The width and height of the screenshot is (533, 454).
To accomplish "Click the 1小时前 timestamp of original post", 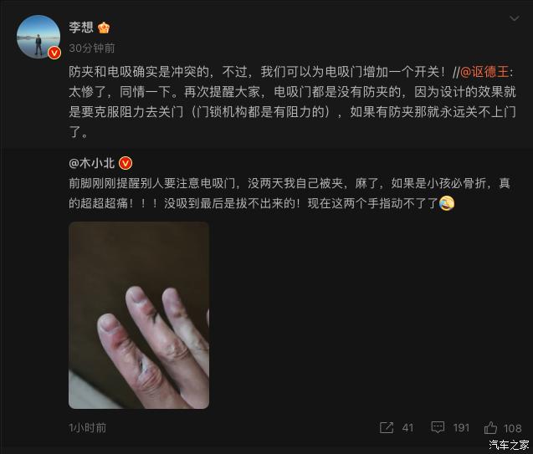I will (87, 428).
